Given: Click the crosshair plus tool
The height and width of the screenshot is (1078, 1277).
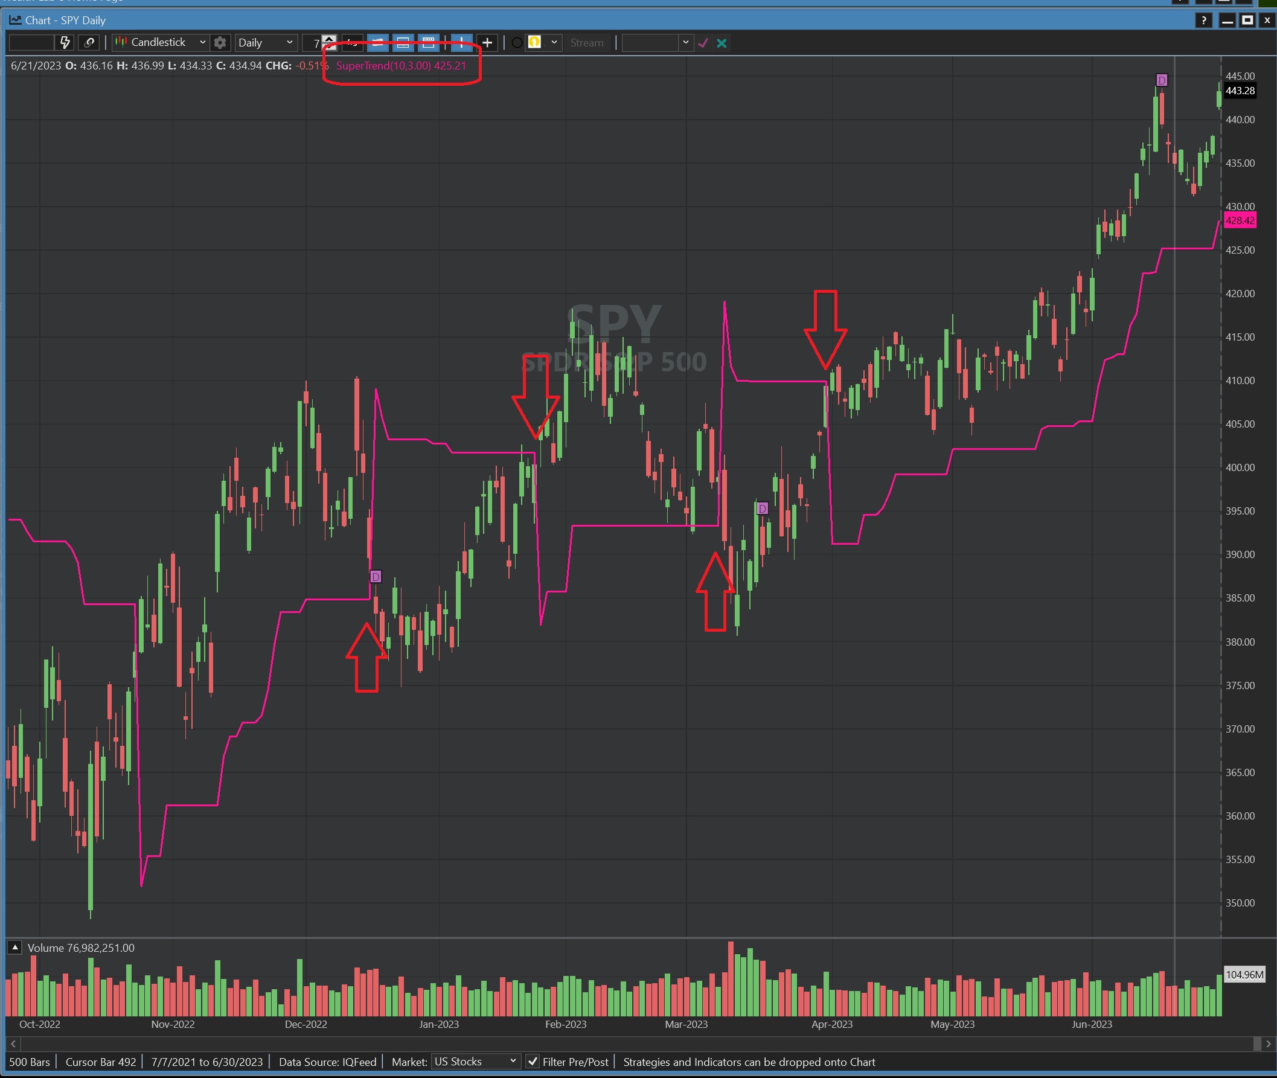Looking at the screenshot, I should 487,42.
